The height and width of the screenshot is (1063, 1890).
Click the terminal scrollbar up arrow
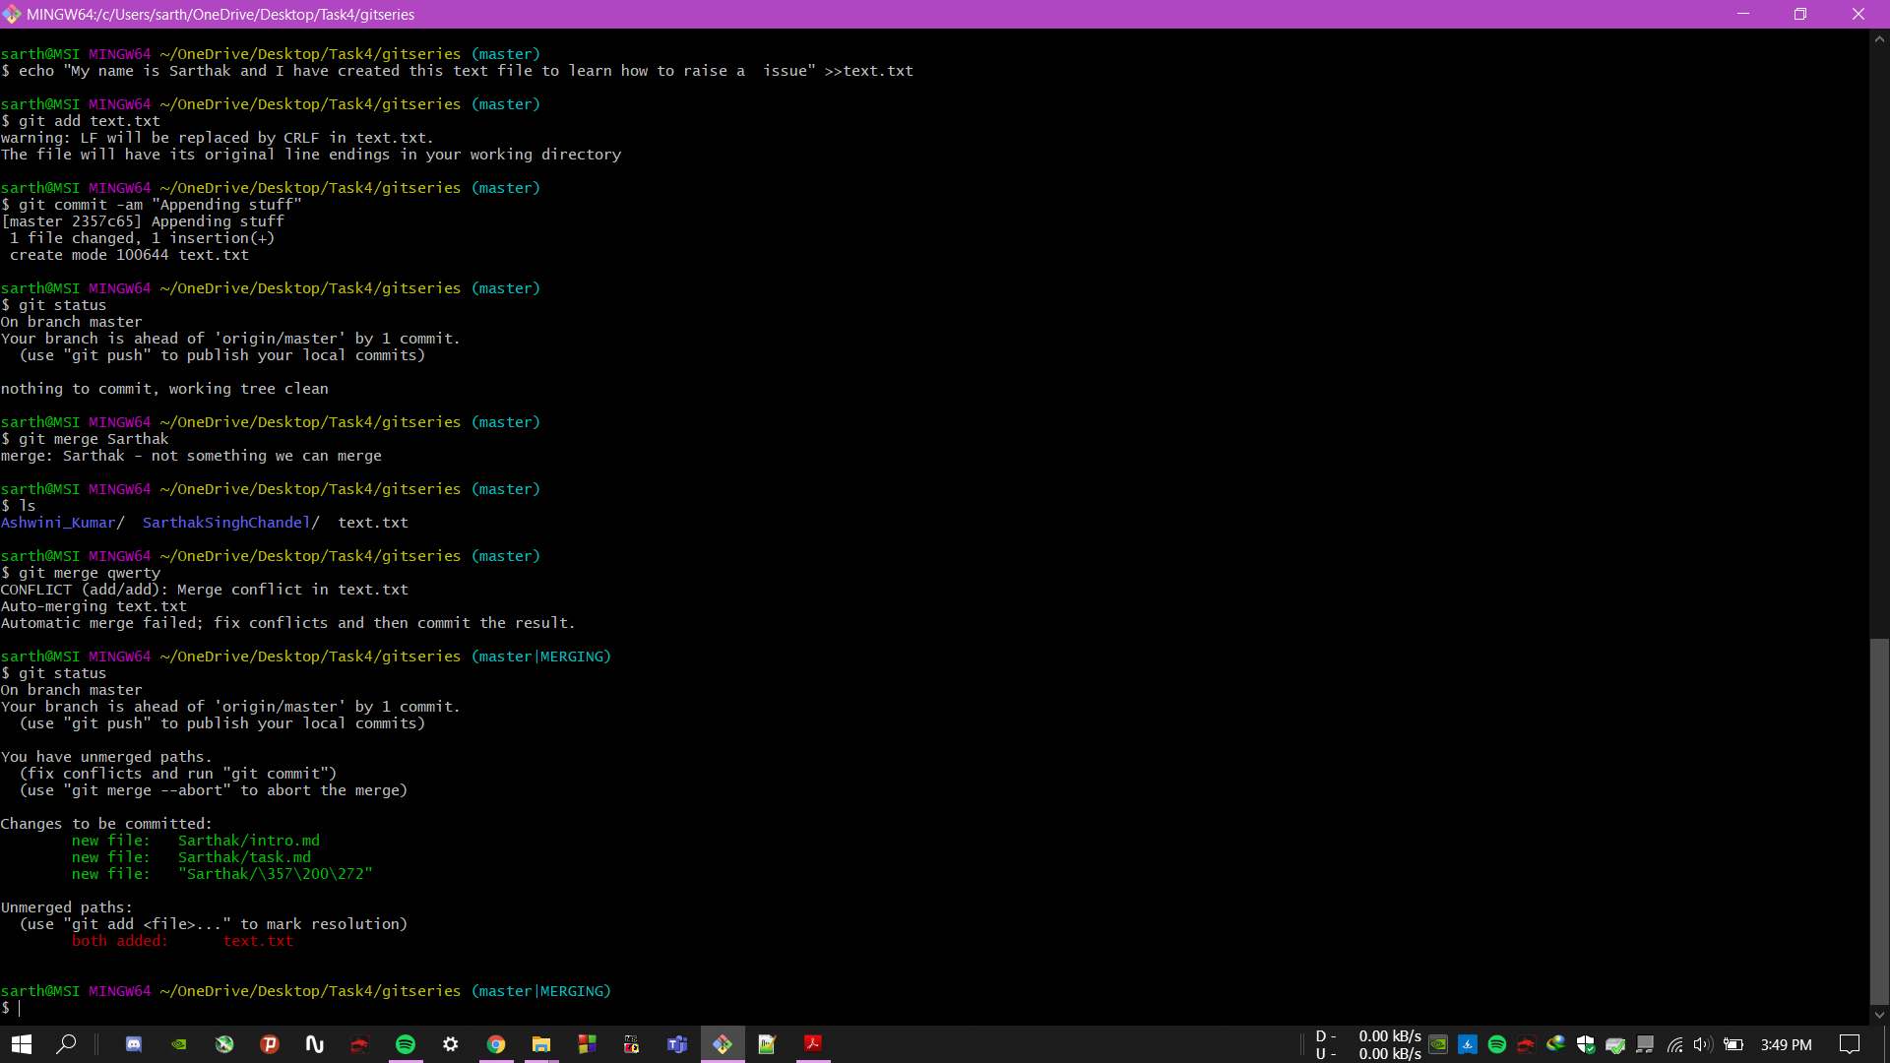pyautogui.click(x=1879, y=39)
